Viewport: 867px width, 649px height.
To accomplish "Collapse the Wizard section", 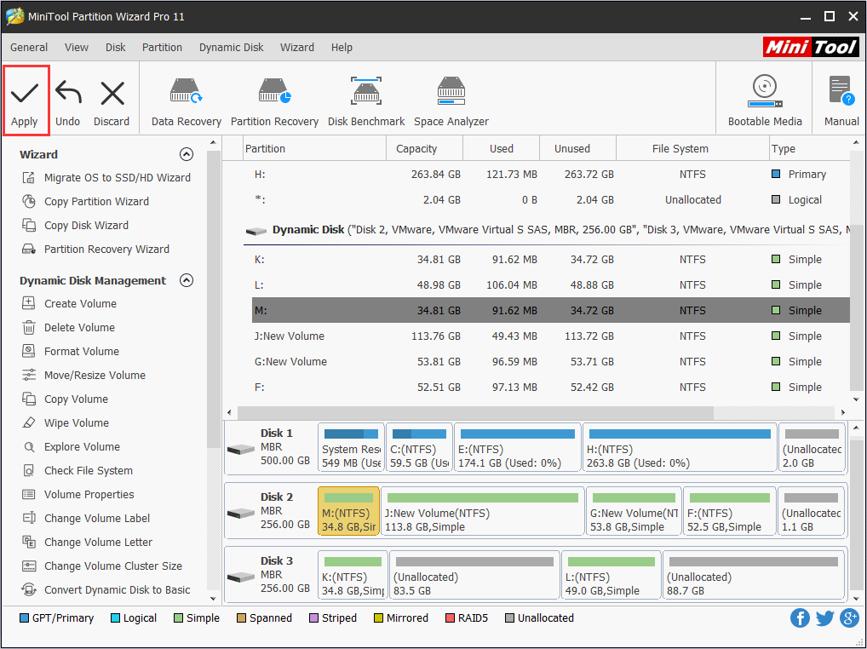I will (x=187, y=154).
